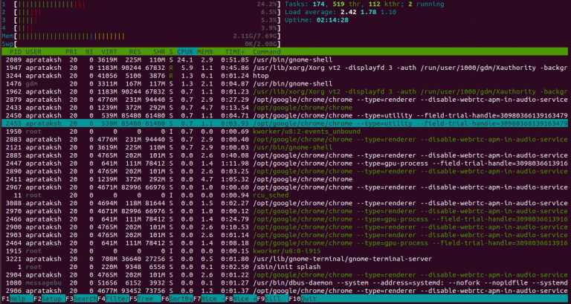Image resolution: width=571 pixels, height=304 pixels.
Task: Toggle F5 Tree view
Action: pos(146,300)
